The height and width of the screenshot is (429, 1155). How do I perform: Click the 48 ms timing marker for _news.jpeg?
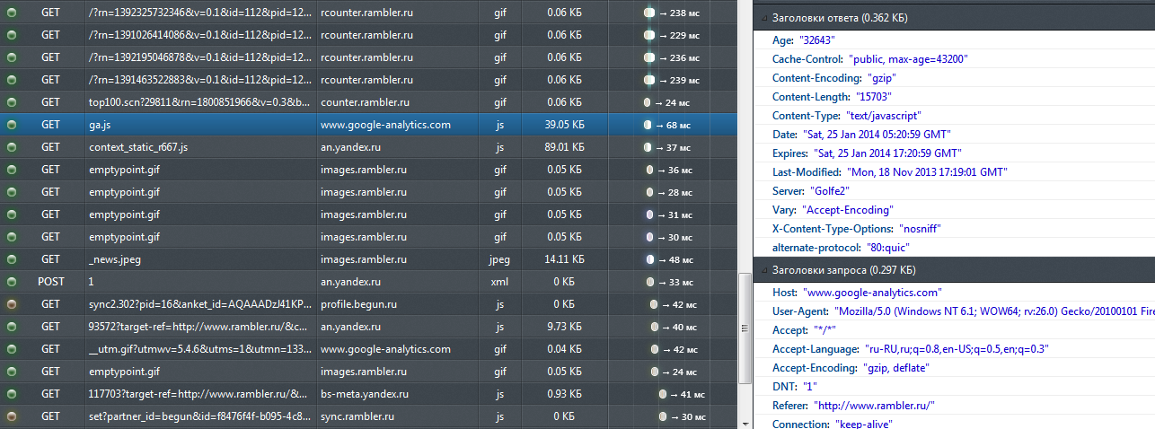click(x=649, y=259)
